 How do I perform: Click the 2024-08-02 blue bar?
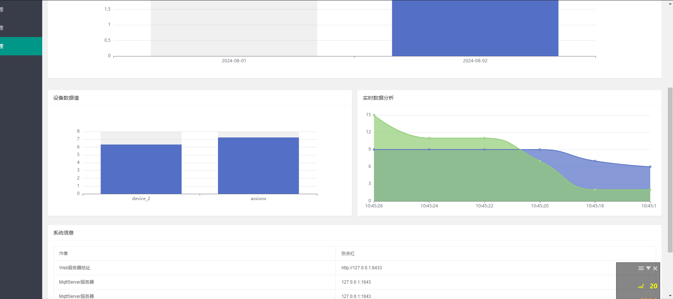click(x=475, y=28)
